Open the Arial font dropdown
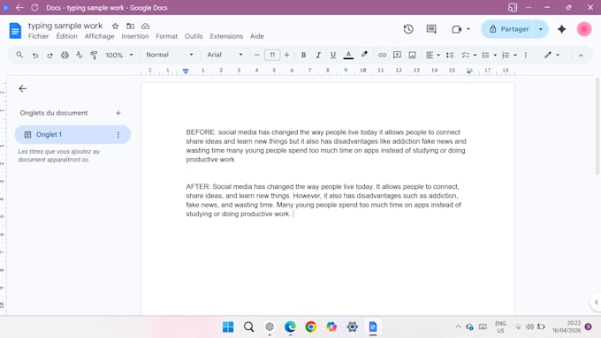Viewport: 601px width, 338px height. [225, 55]
